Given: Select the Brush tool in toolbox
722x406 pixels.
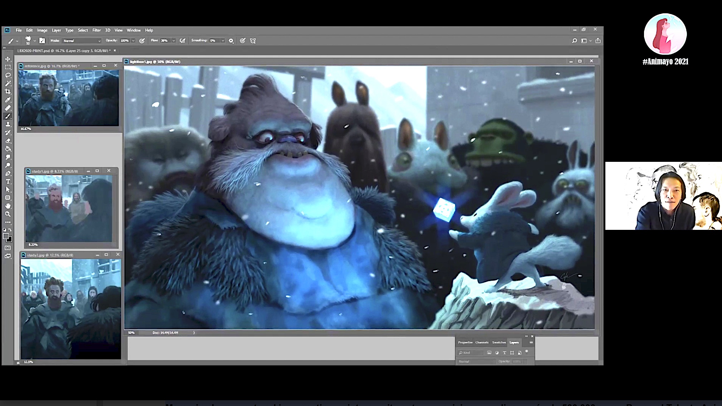Looking at the screenshot, I should (x=8, y=116).
